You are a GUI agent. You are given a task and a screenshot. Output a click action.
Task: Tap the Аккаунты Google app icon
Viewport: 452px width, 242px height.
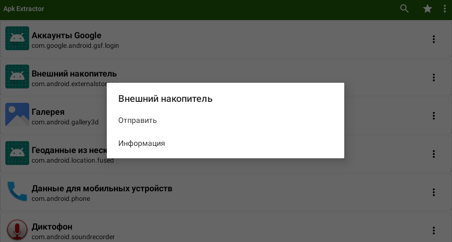tap(17, 38)
